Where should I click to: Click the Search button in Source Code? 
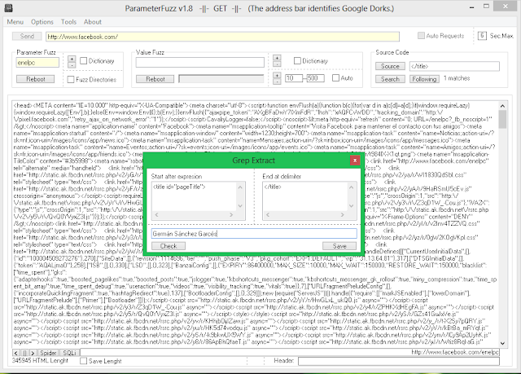pos(390,79)
